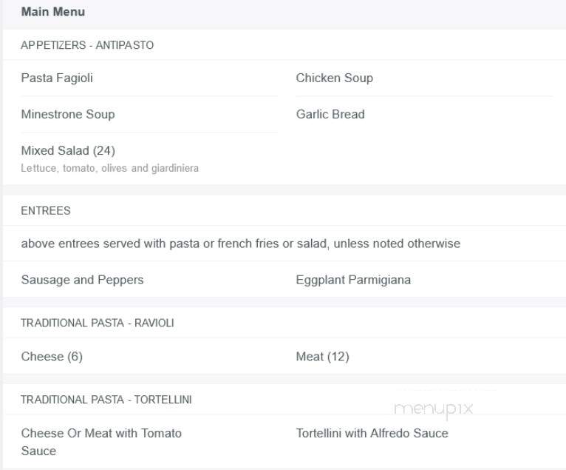Select the Appetizers - Antipasto section header
Viewport: 566px width, 470px height.
[87, 45]
